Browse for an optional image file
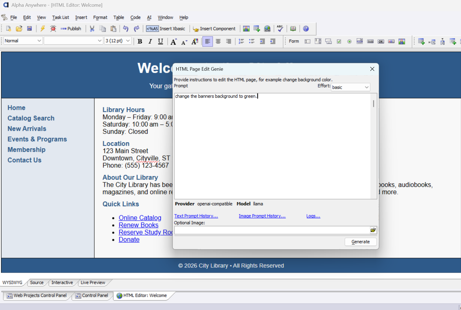 point(373,230)
